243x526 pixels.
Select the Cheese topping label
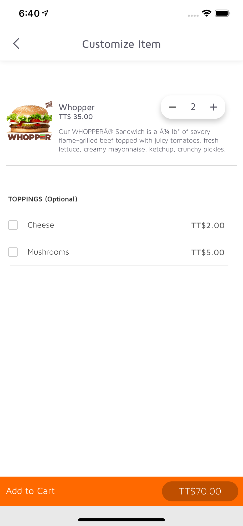tap(41, 225)
